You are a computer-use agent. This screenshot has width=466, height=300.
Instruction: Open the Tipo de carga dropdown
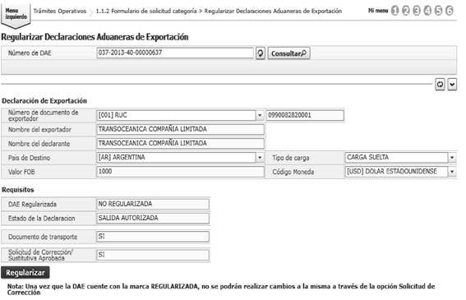point(452,158)
